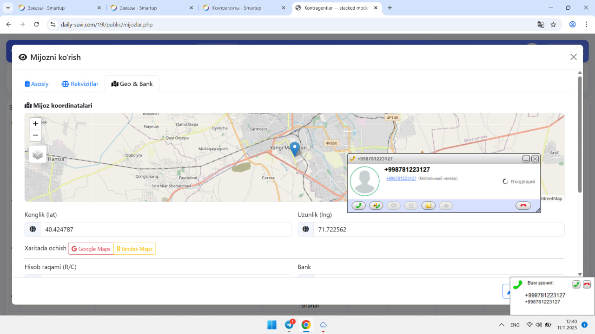Reject call from the notification popup
Image resolution: width=595 pixels, height=334 pixels.
[x=587, y=284]
